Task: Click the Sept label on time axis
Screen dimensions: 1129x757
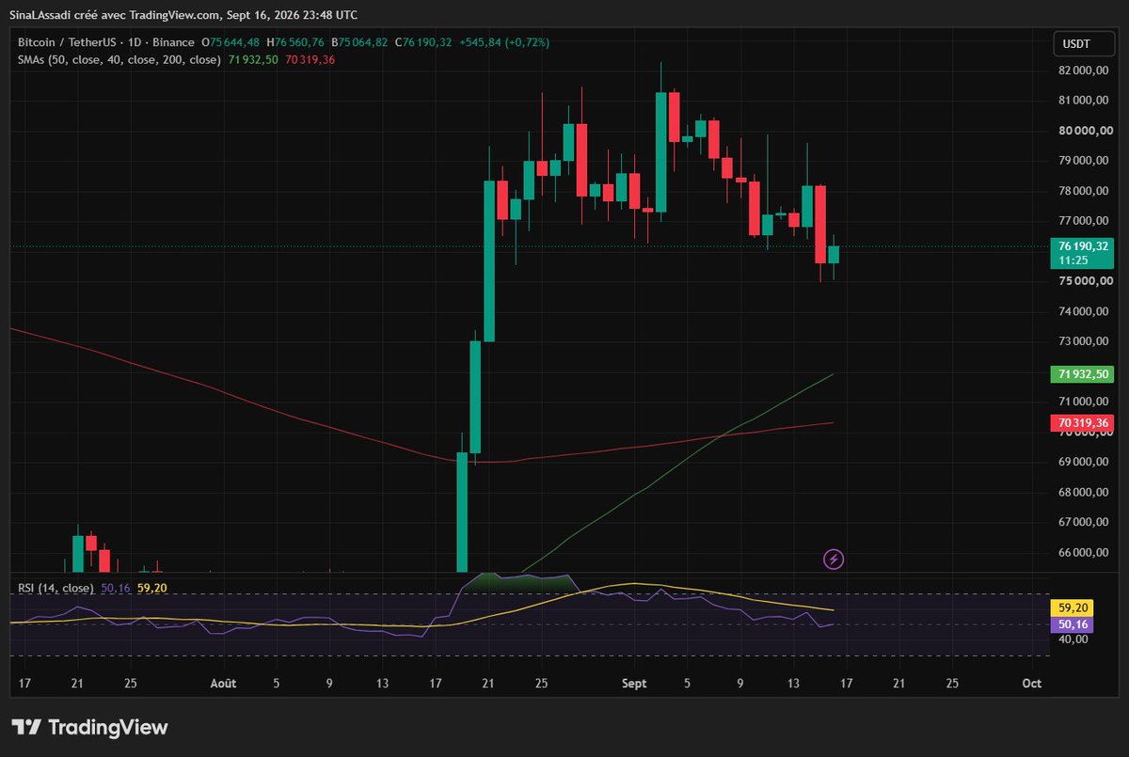Action: (634, 684)
